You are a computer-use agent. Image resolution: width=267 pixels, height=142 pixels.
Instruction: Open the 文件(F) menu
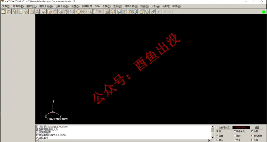(6, 6)
